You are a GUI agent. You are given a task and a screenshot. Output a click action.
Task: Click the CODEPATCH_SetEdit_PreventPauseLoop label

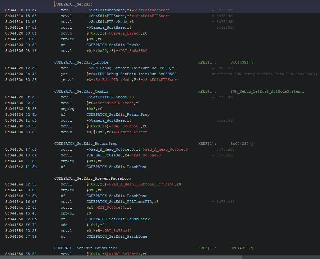93,178
